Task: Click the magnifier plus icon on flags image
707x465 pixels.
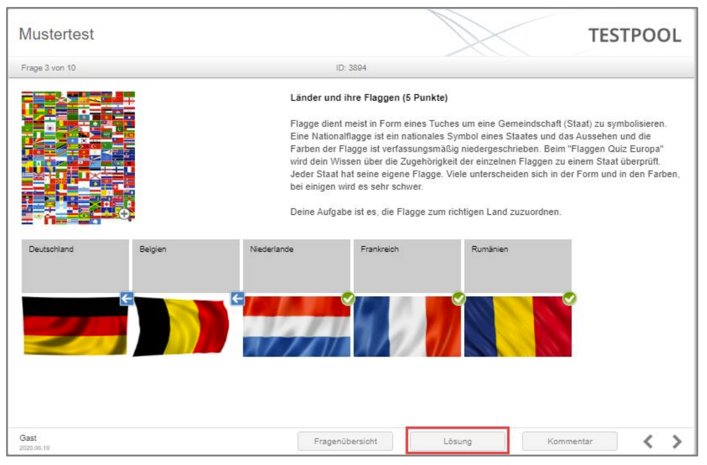Action: coord(125,214)
